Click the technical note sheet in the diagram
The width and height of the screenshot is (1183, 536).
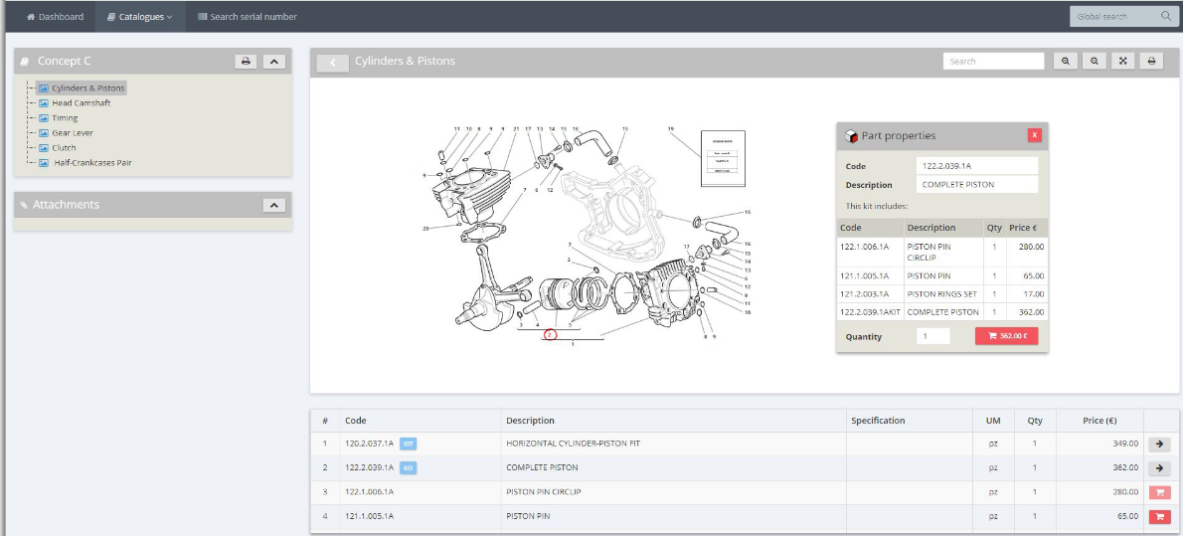(x=723, y=158)
